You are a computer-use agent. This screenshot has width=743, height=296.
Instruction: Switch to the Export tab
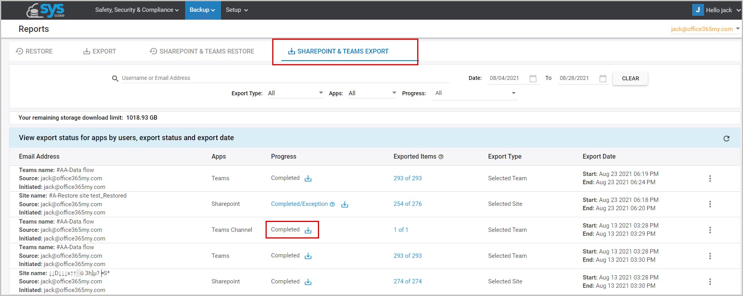100,52
